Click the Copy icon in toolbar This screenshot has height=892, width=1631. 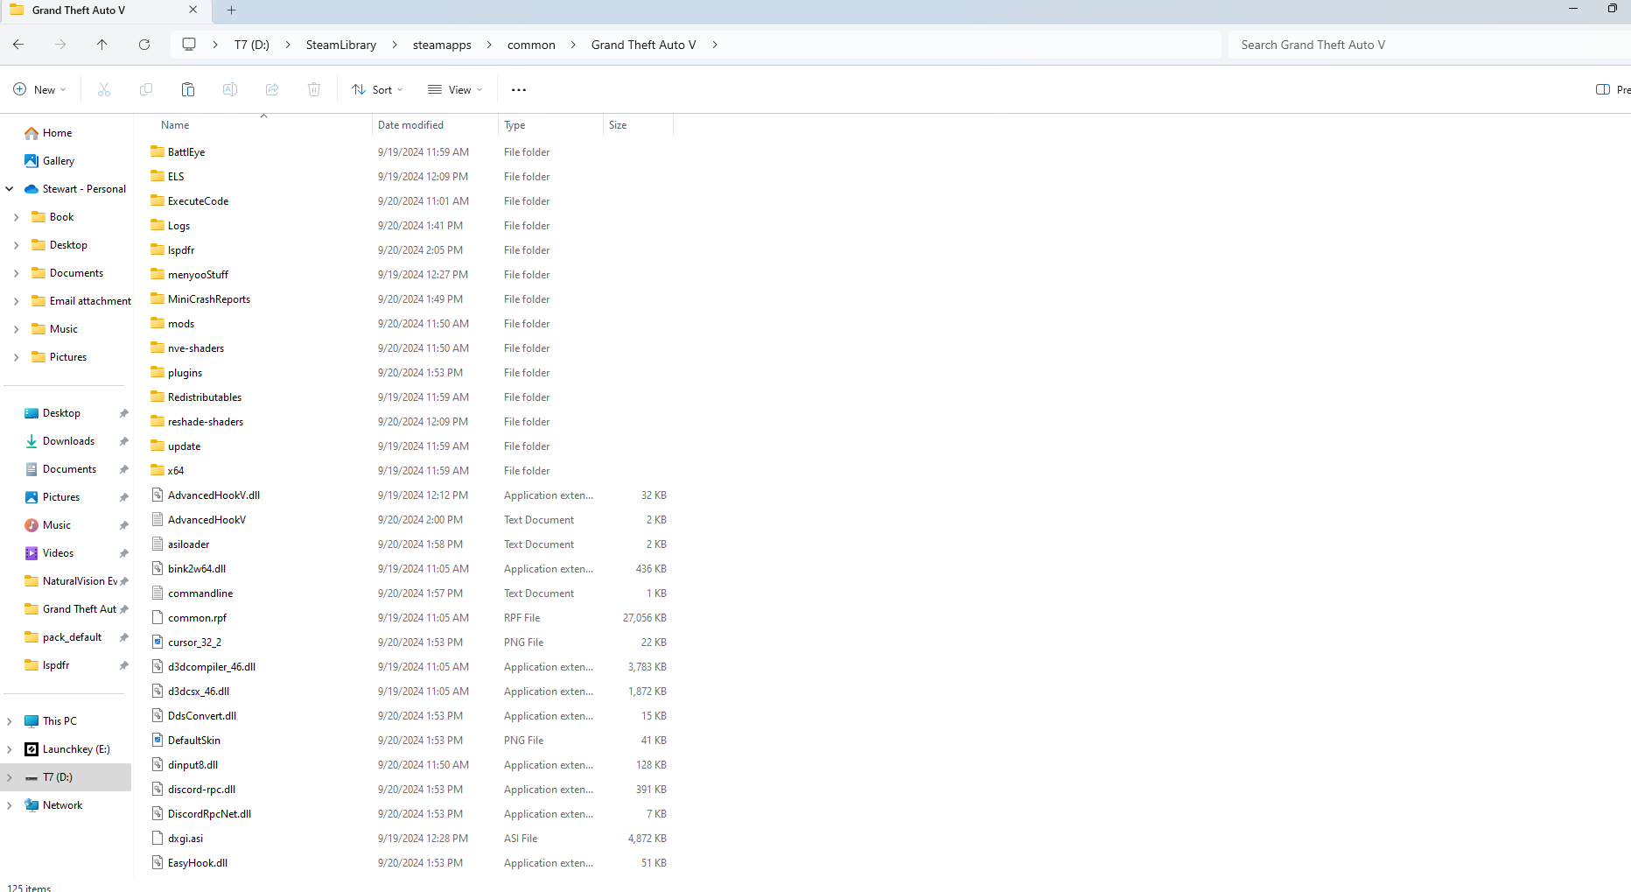click(x=146, y=89)
